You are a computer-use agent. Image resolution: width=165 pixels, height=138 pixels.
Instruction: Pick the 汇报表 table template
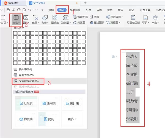tap(26, 103)
